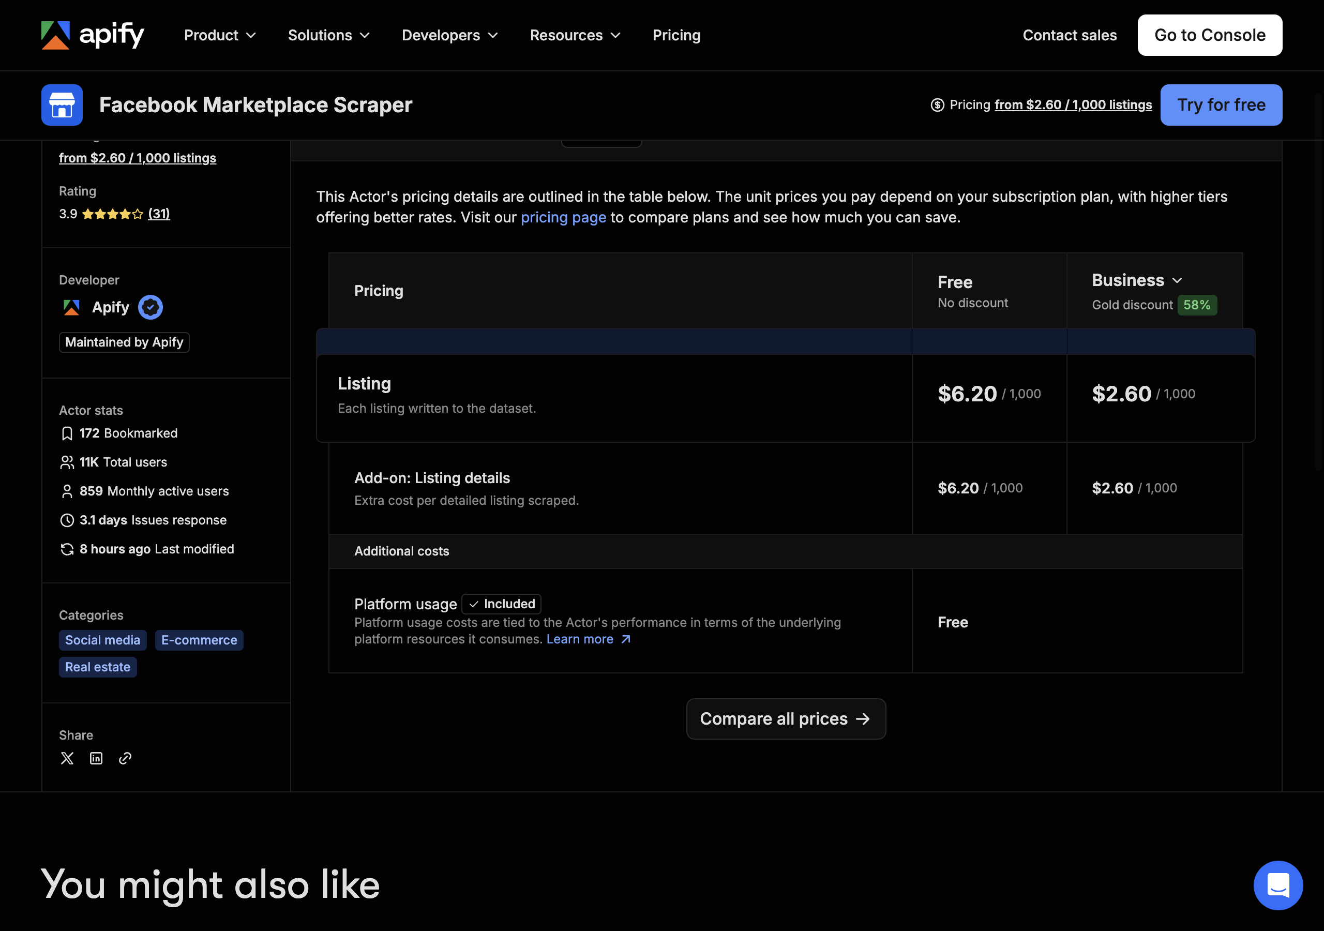Click the Apify logo in the header
The image size is (1324, 931).
pyautogui.click(x=92, y=35)
